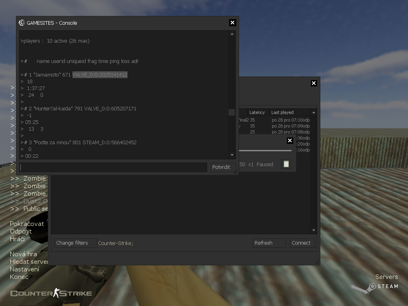Open Change filters options
Image resolution: width=408 pixels, height=306 pixels.
[x=75, y=243]
